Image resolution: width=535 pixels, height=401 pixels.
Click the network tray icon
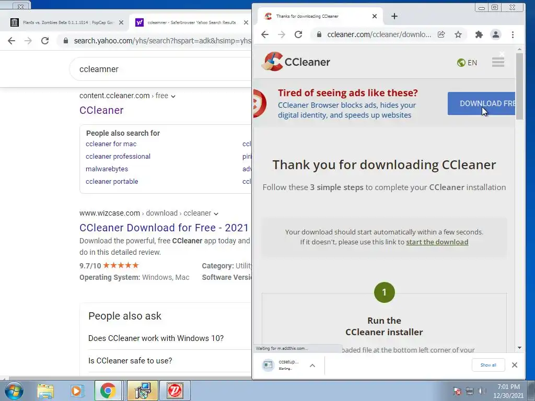click(x=470, y=391)
